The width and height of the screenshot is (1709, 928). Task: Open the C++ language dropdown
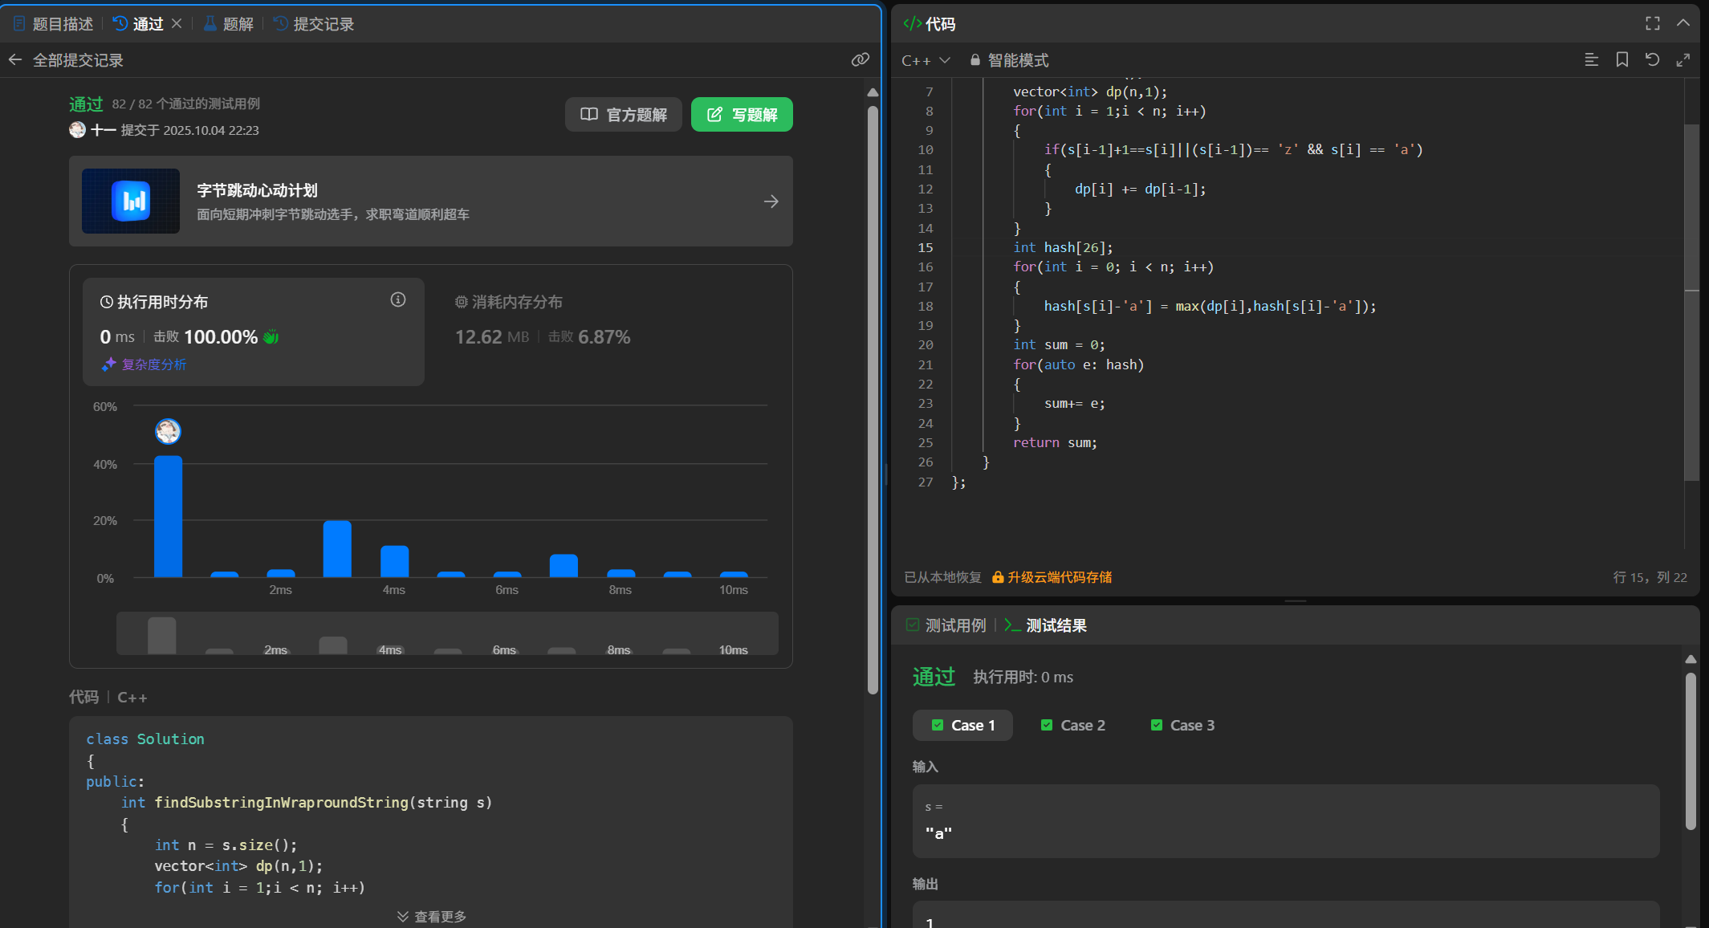click(925, 61)
